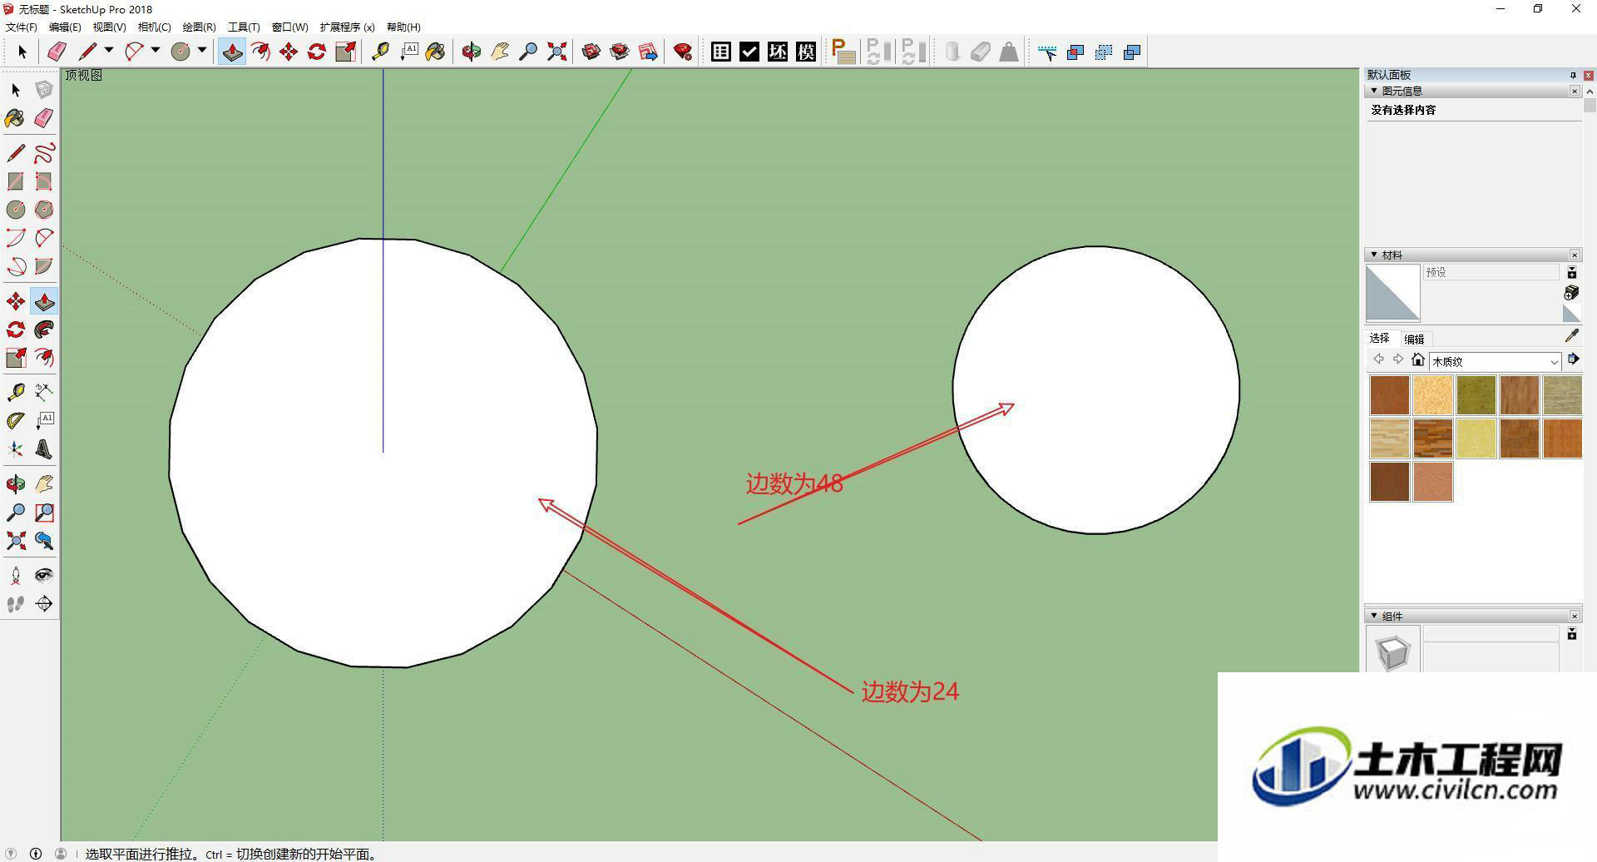Image resolution: width=1597 pixels, height=862 pixels.
Task: Open the 文件(F) menu
Action: tap(22, 27)
